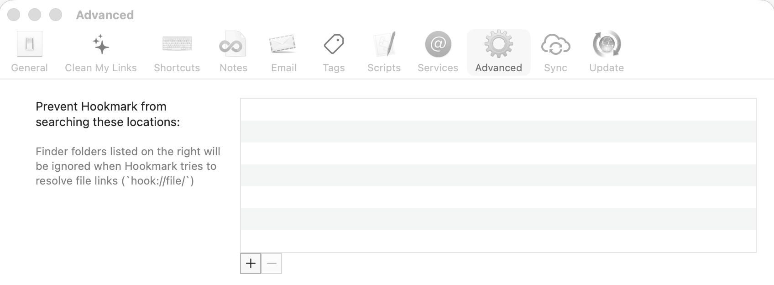Select the Services @ icon
774x285 pixels.
click(x=438, y=44)
